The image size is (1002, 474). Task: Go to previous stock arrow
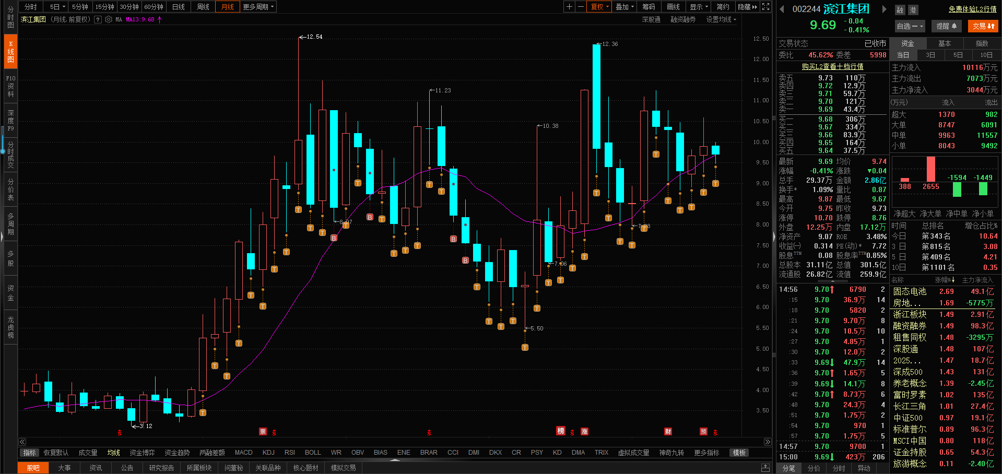click(782, 9)
